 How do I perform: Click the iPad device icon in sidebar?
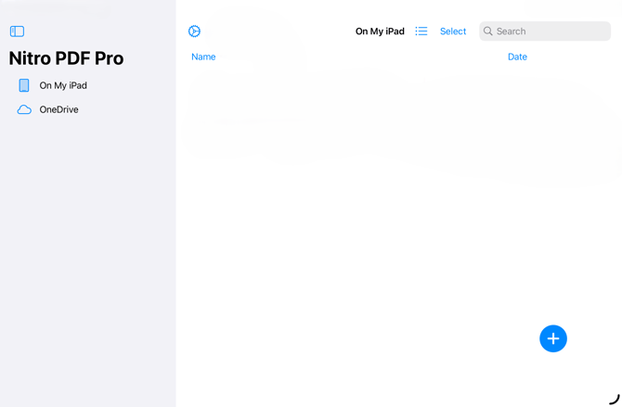[24, 85]
